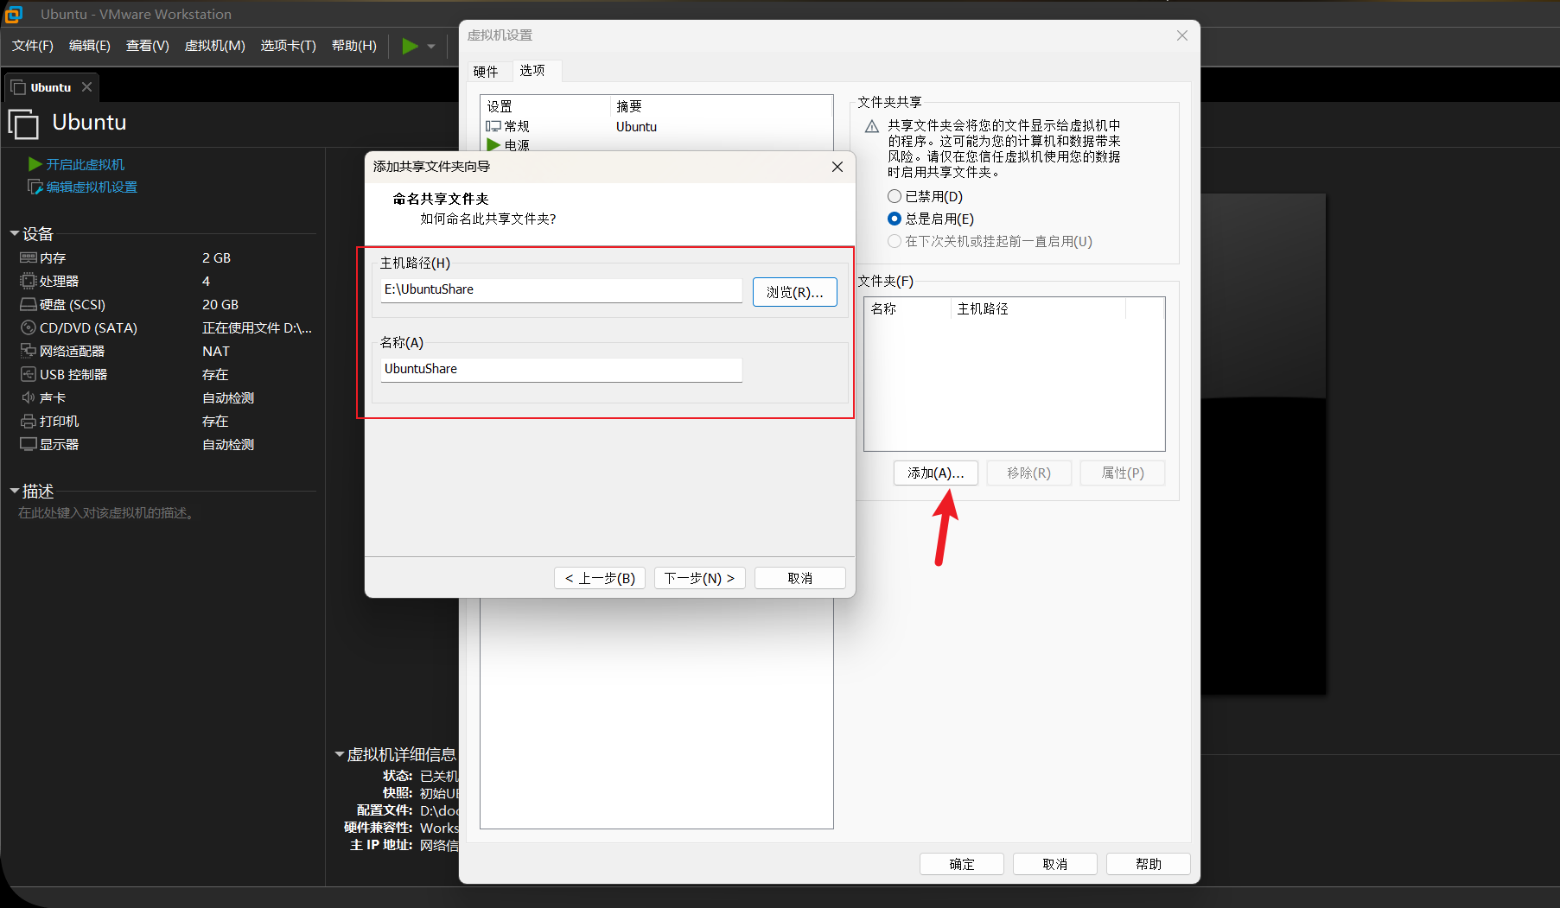The height and width of the screenshot is (908, 1560).
Task: Open the 编辑(E) menu
Action: [x=90, y=46]
